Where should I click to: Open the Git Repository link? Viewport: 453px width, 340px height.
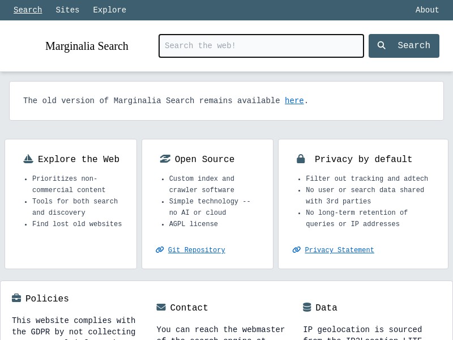(196, 250)
